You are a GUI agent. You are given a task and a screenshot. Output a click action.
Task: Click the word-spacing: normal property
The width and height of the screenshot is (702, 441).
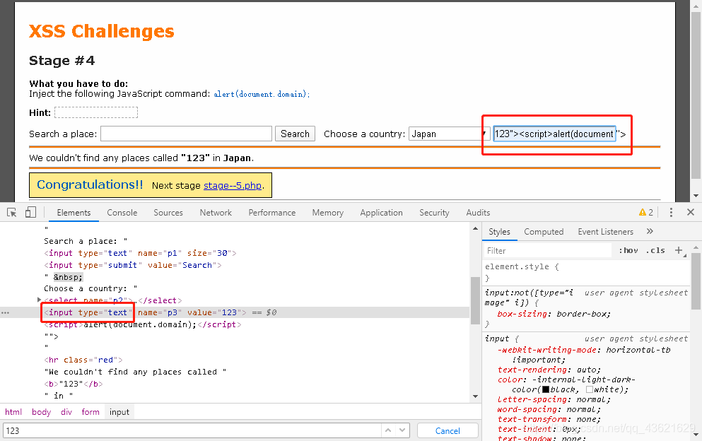click(549, 409)
